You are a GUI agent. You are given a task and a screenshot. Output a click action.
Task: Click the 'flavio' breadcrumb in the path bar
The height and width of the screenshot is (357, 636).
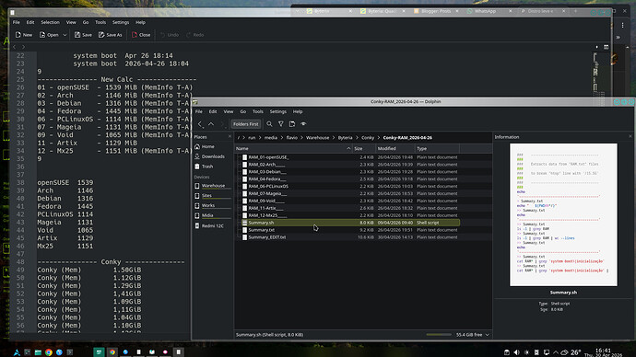click(x=291, y=138)
